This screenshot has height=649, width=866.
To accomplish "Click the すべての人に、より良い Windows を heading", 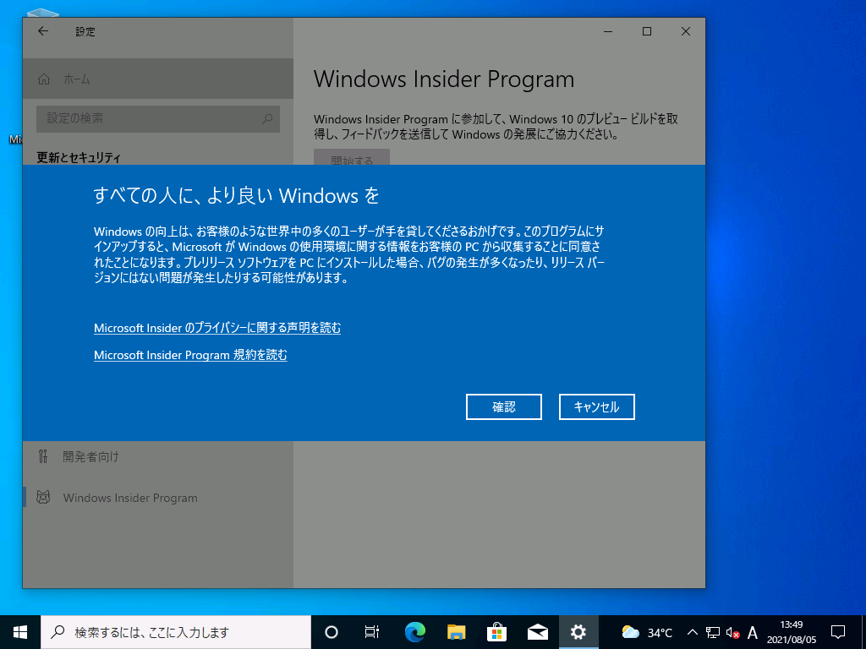I will click(x=237, y=196).
